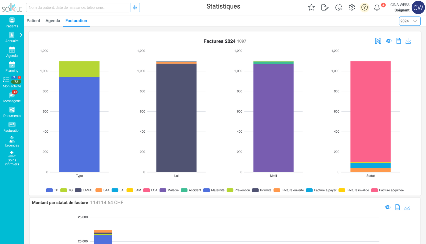Open Urgences section
The height and width of the screenshot is (244, 426).
coord(12,142)
